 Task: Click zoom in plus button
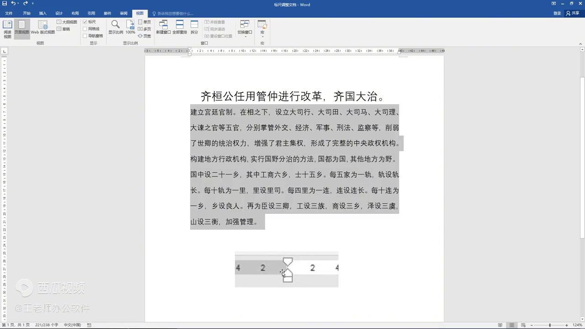(x=567, y=325)
